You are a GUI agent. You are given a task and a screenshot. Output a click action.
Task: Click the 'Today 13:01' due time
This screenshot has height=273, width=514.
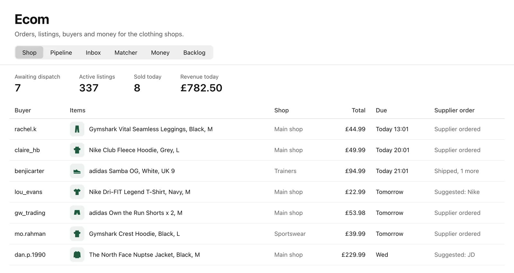(x=392, y=129)
